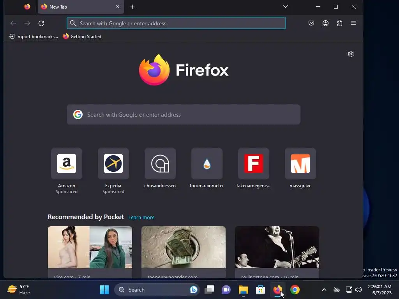Open the volume speaker tray icon
Viewport: 399px width, 299px height.
click(x=358, y=290)
